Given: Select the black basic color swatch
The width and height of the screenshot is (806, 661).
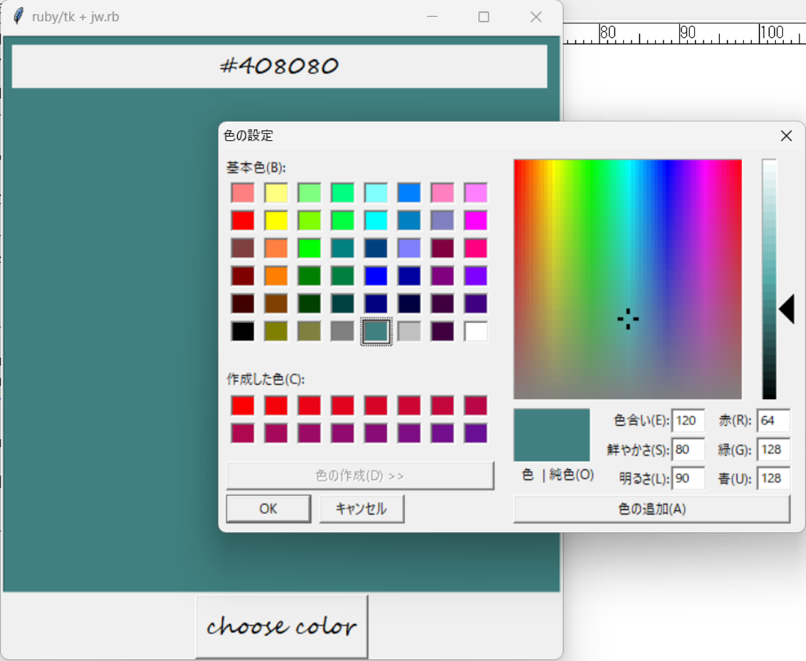Looking at the screenshot, I should [243, 331].
